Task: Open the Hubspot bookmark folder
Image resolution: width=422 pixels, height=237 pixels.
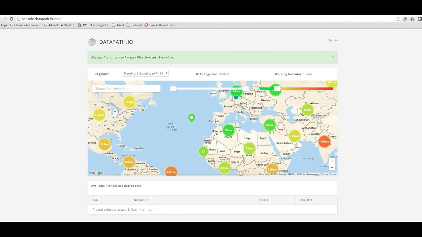Action: point(134,25)
